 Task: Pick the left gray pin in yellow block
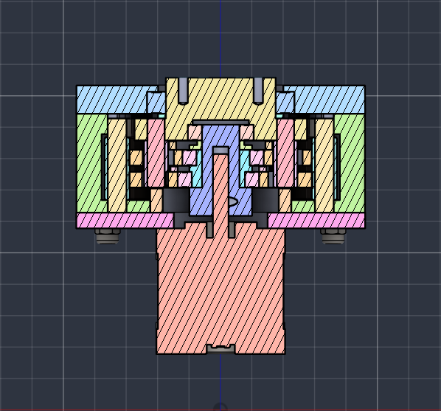(183, 91)
